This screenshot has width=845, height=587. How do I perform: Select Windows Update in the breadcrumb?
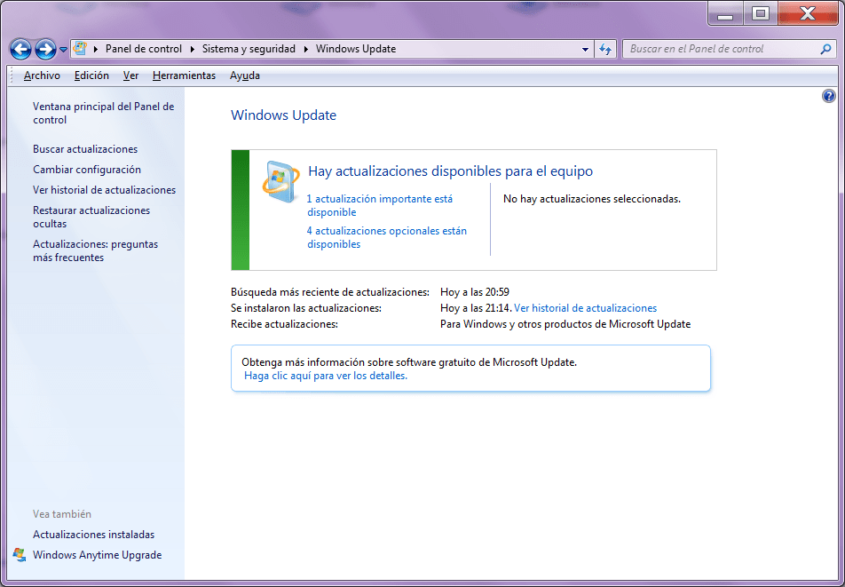(356, 49)
